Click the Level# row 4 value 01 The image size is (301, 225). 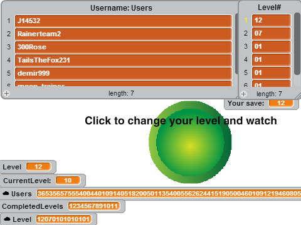pos(272,59)
